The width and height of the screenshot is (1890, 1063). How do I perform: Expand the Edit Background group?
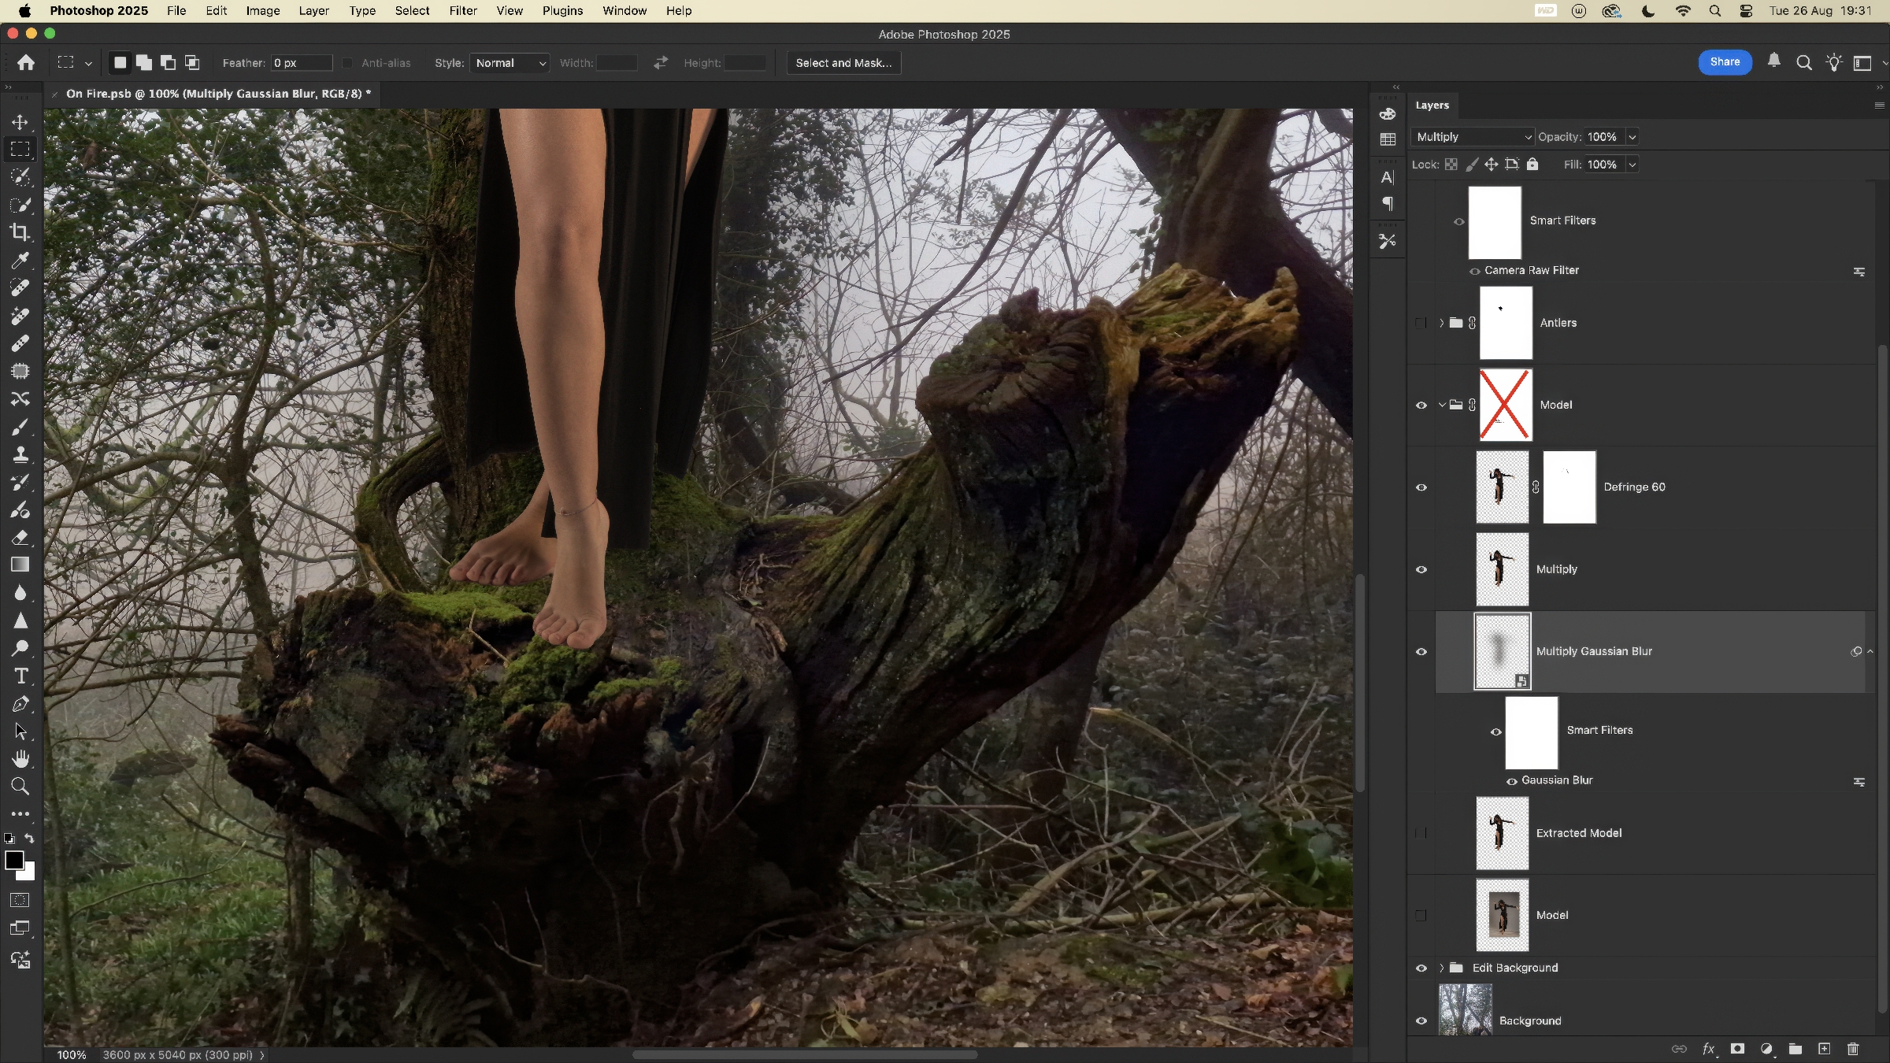pyautogui.click(x=1442, y=968)
